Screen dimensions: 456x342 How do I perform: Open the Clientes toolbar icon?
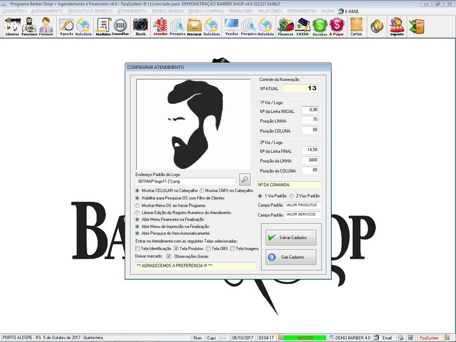tap(13, 26)
